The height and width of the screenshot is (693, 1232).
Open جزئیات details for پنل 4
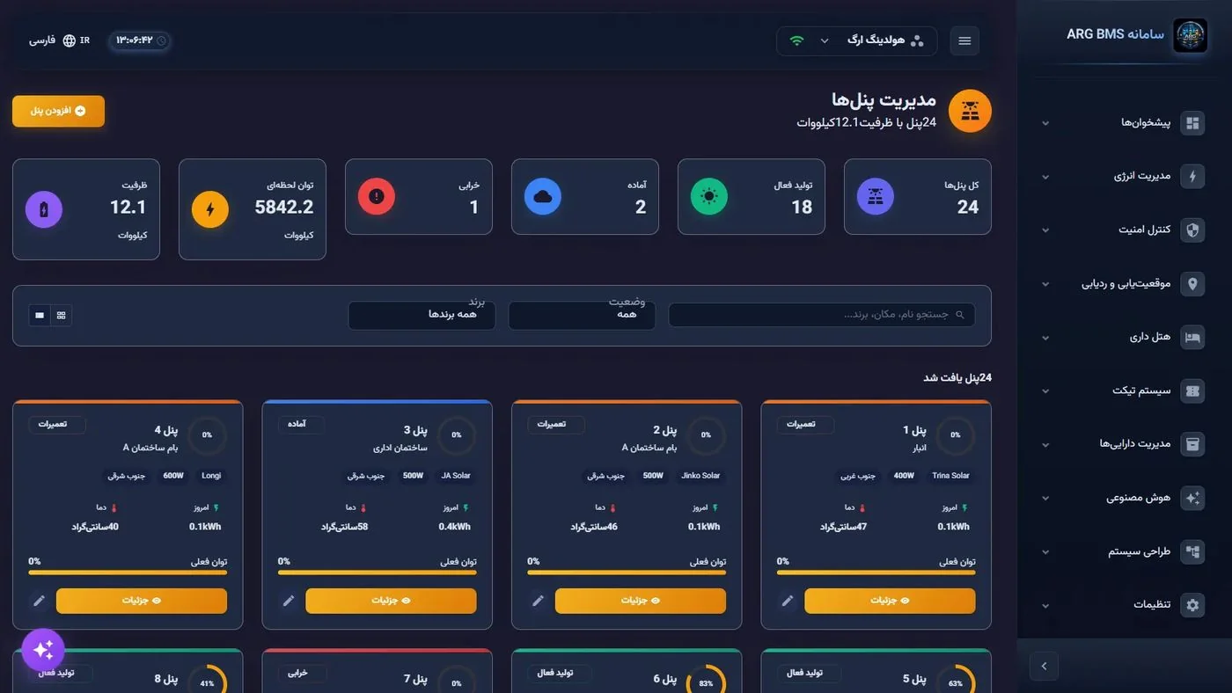[142, 601]
